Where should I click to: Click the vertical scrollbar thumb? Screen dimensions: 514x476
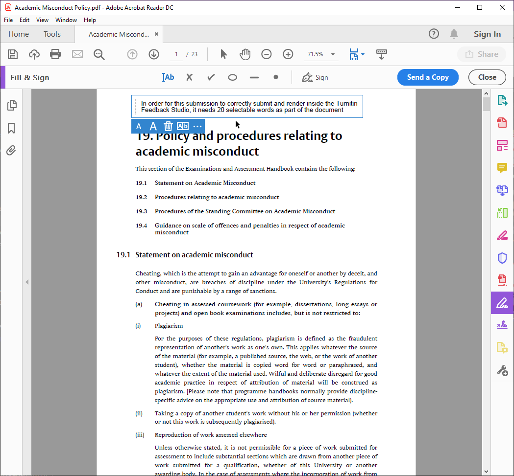pyautogui.click(x=486, y=104)
